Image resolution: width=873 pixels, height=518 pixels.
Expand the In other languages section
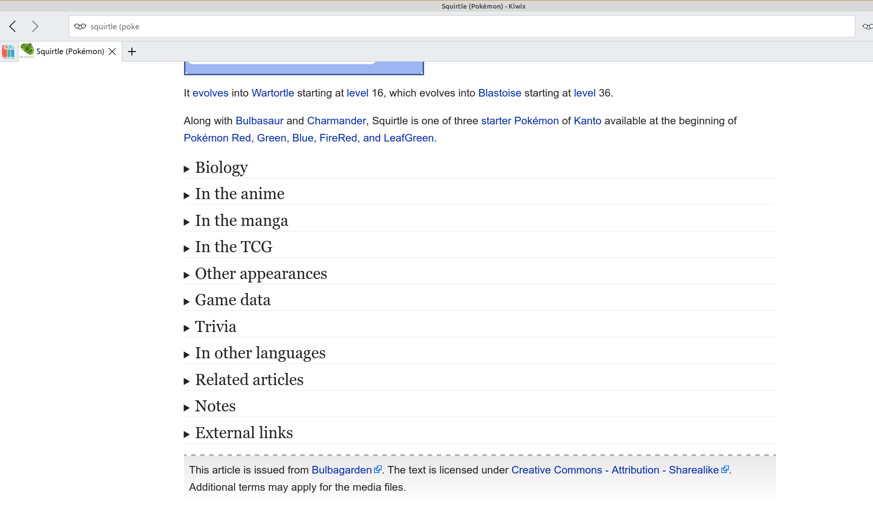(260, 353)
